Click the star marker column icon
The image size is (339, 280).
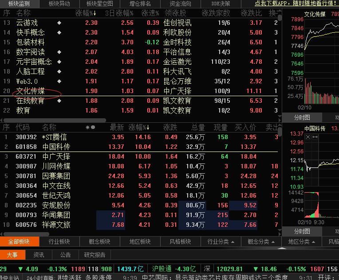[87, 127]
